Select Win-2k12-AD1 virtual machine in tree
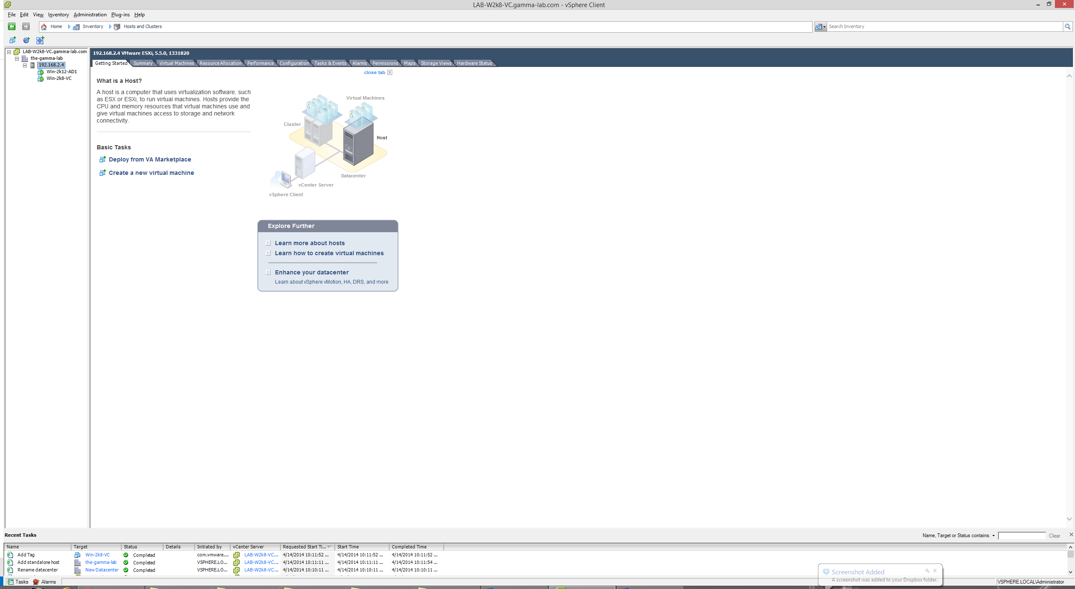The height and width of the screenshot is (589, 1075). pyautogui.click(x=62, y=72)
